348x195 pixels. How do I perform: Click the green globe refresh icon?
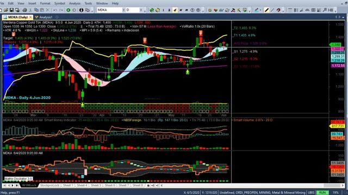tap(152, 10)
